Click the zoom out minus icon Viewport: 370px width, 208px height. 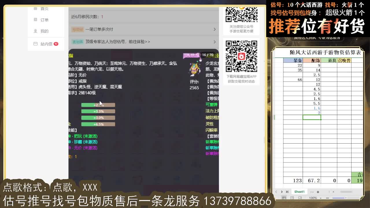328,198
